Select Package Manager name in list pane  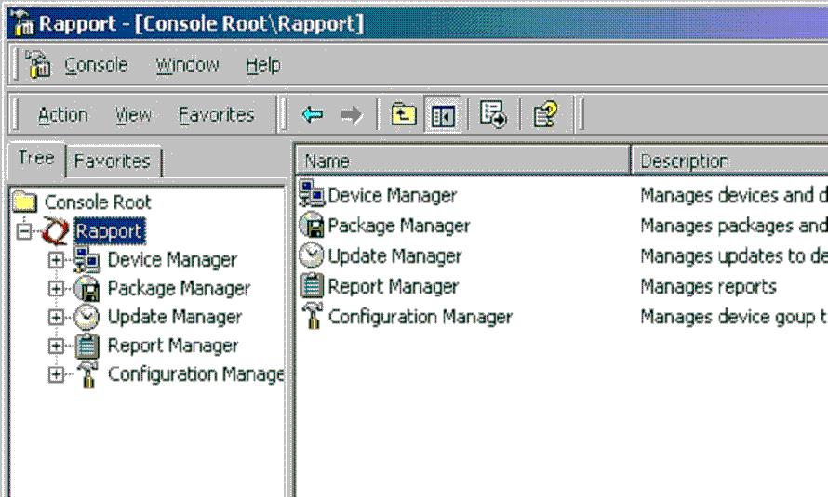399,226
